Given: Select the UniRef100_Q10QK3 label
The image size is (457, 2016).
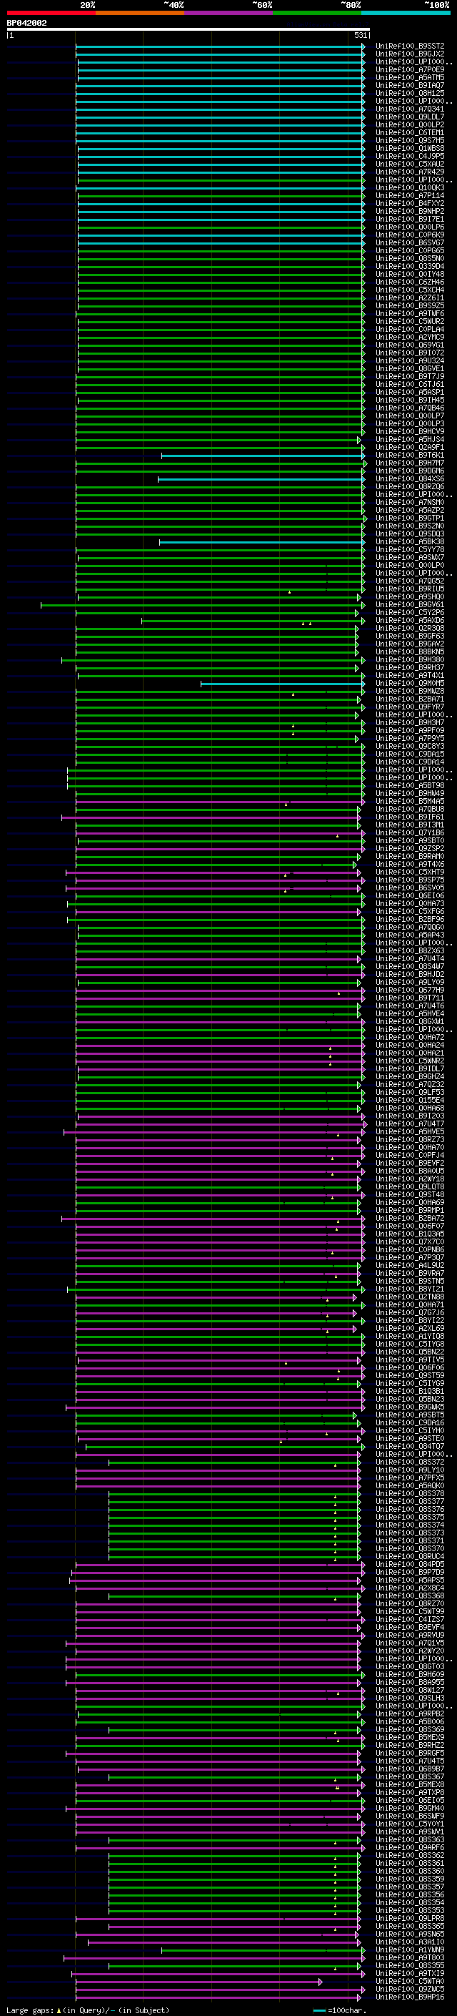Looking at the screenshot, I should [410, 188].
